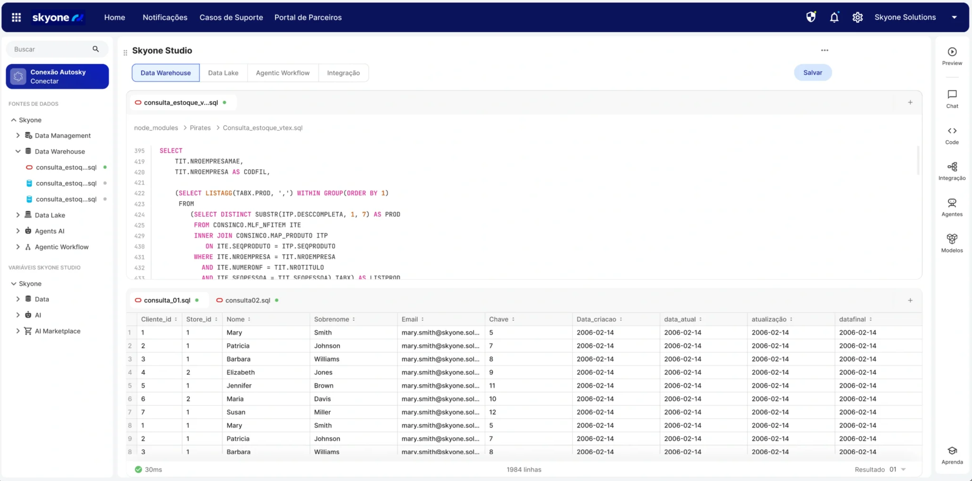
Task: Open the first consulta_estoq...sql tree file
Action: click(66, 167)
